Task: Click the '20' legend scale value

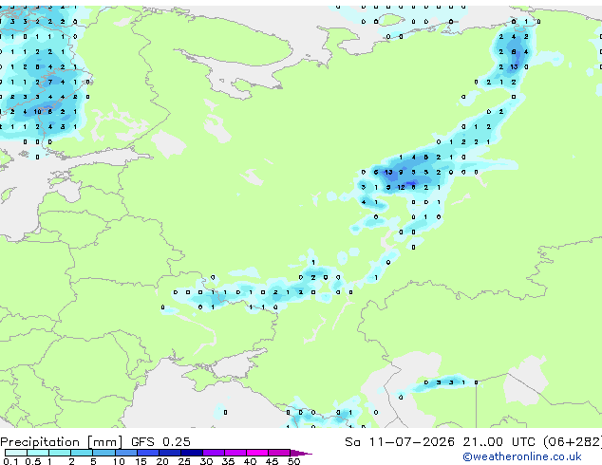Action: tap(162, 461)
